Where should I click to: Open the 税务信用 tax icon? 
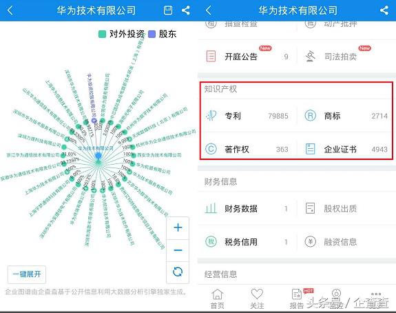point(211,242)
